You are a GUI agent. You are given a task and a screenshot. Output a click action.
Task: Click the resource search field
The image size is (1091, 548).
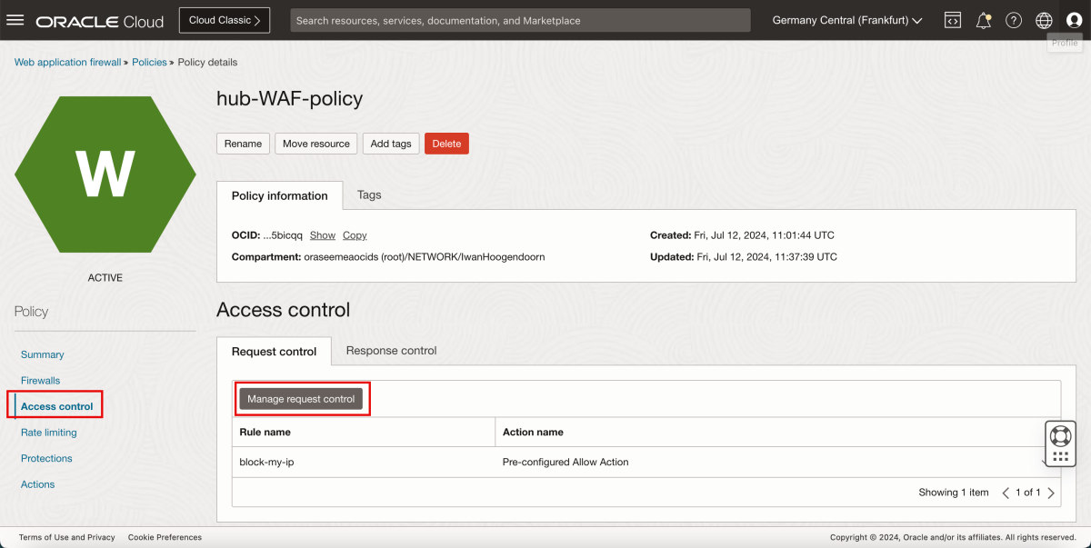[x=520, y=19]
